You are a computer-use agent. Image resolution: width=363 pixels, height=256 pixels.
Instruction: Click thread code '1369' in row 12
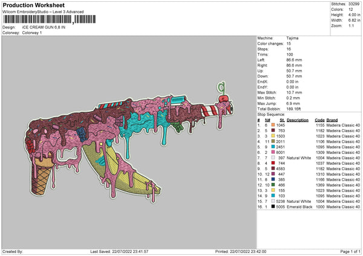click(x=320, y=185)
